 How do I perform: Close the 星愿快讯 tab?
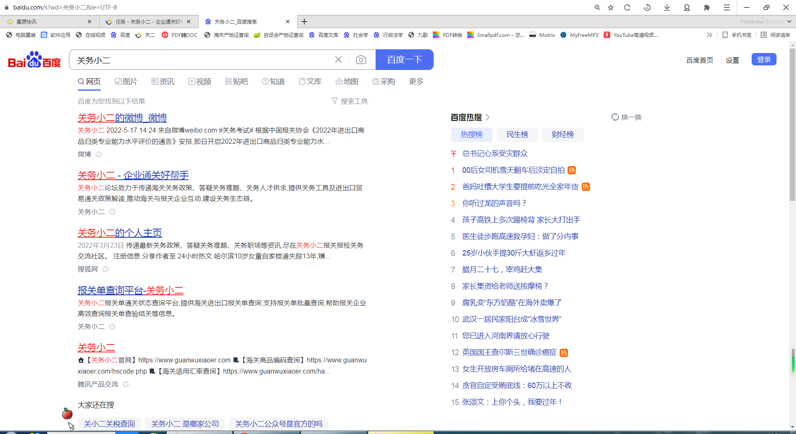[x=90, y=22]
